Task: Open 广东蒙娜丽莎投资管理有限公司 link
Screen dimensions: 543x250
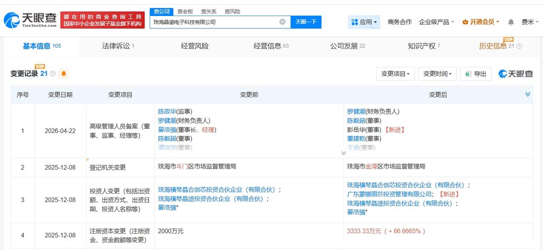Action: click(389, 194)
